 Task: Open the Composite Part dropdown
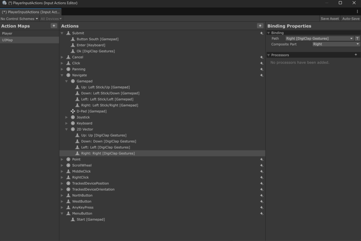pos(336,44)
